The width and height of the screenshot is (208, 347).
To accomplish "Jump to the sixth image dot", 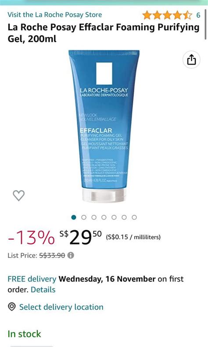I will pos(124,217).
